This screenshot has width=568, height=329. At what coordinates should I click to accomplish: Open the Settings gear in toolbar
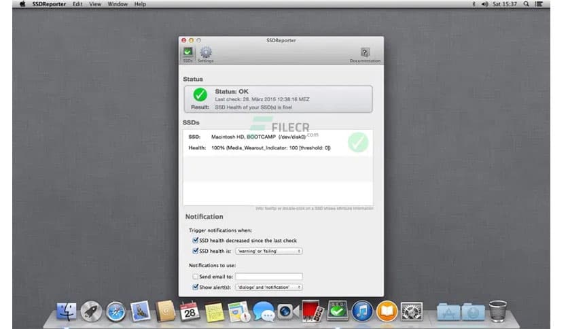click(205, 54)
